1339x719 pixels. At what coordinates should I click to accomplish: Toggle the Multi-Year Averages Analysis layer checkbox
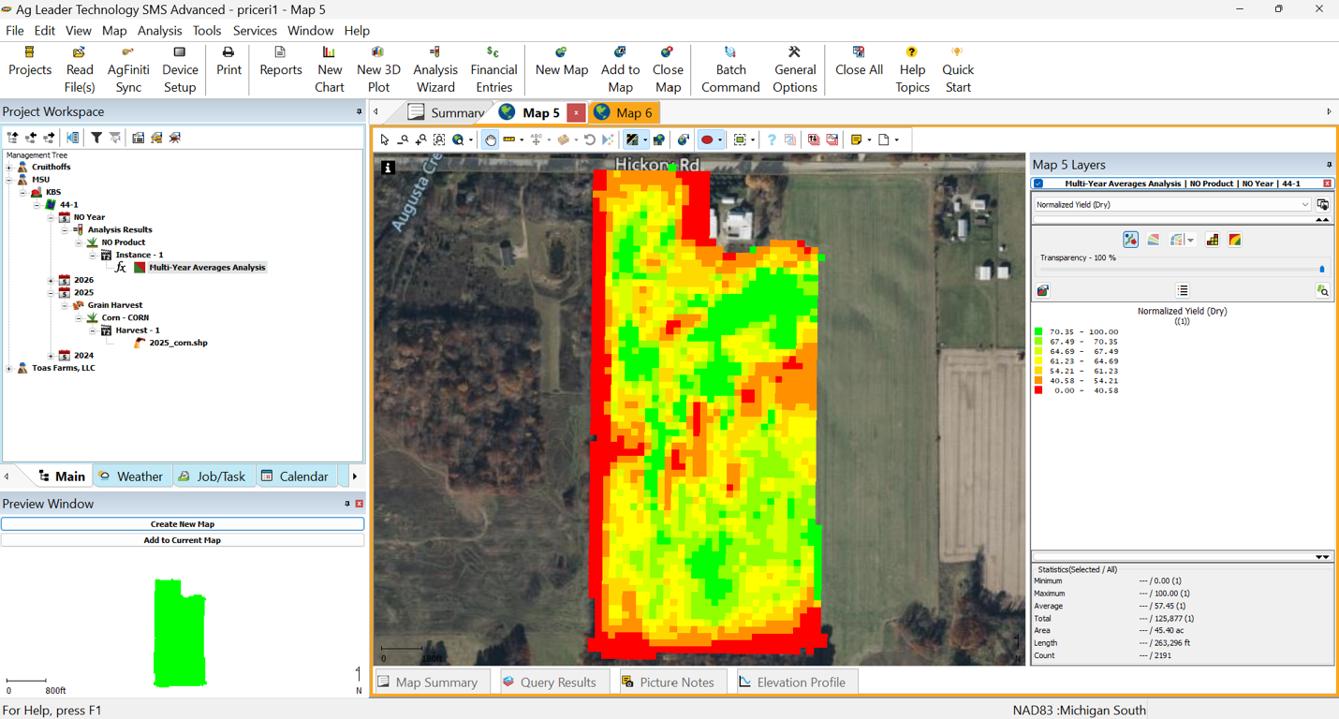pos(1038,183)
